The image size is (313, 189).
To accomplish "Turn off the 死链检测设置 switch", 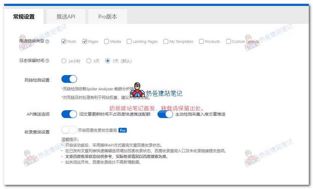I will [69, 79].
